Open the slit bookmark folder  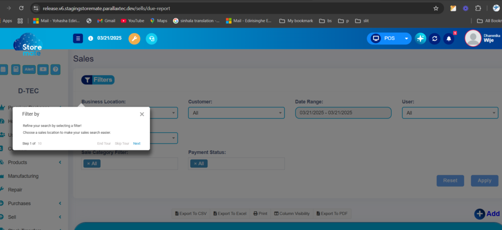pyautogui.click(x=362, y=21)
